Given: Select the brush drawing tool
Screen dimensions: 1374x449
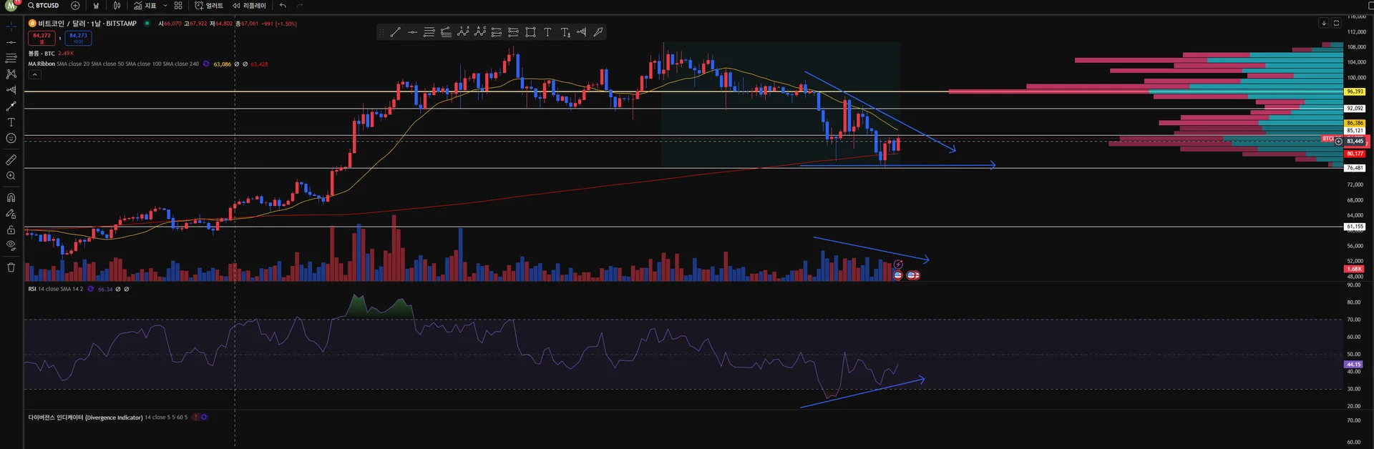Looking at the screenshot, I should (x=11, y=106).
